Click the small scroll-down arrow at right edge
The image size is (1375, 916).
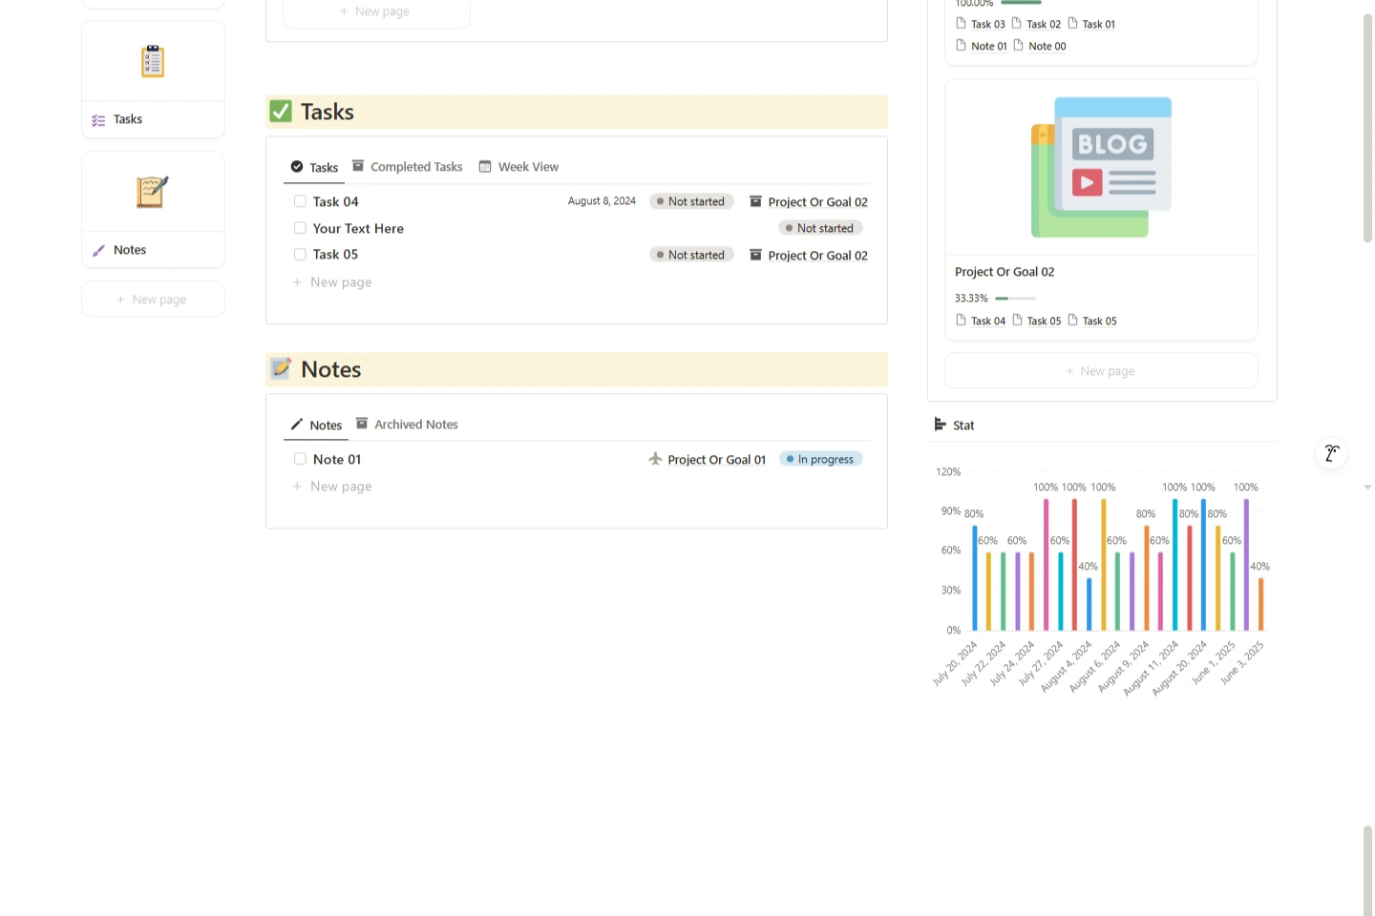[1367, 488]
